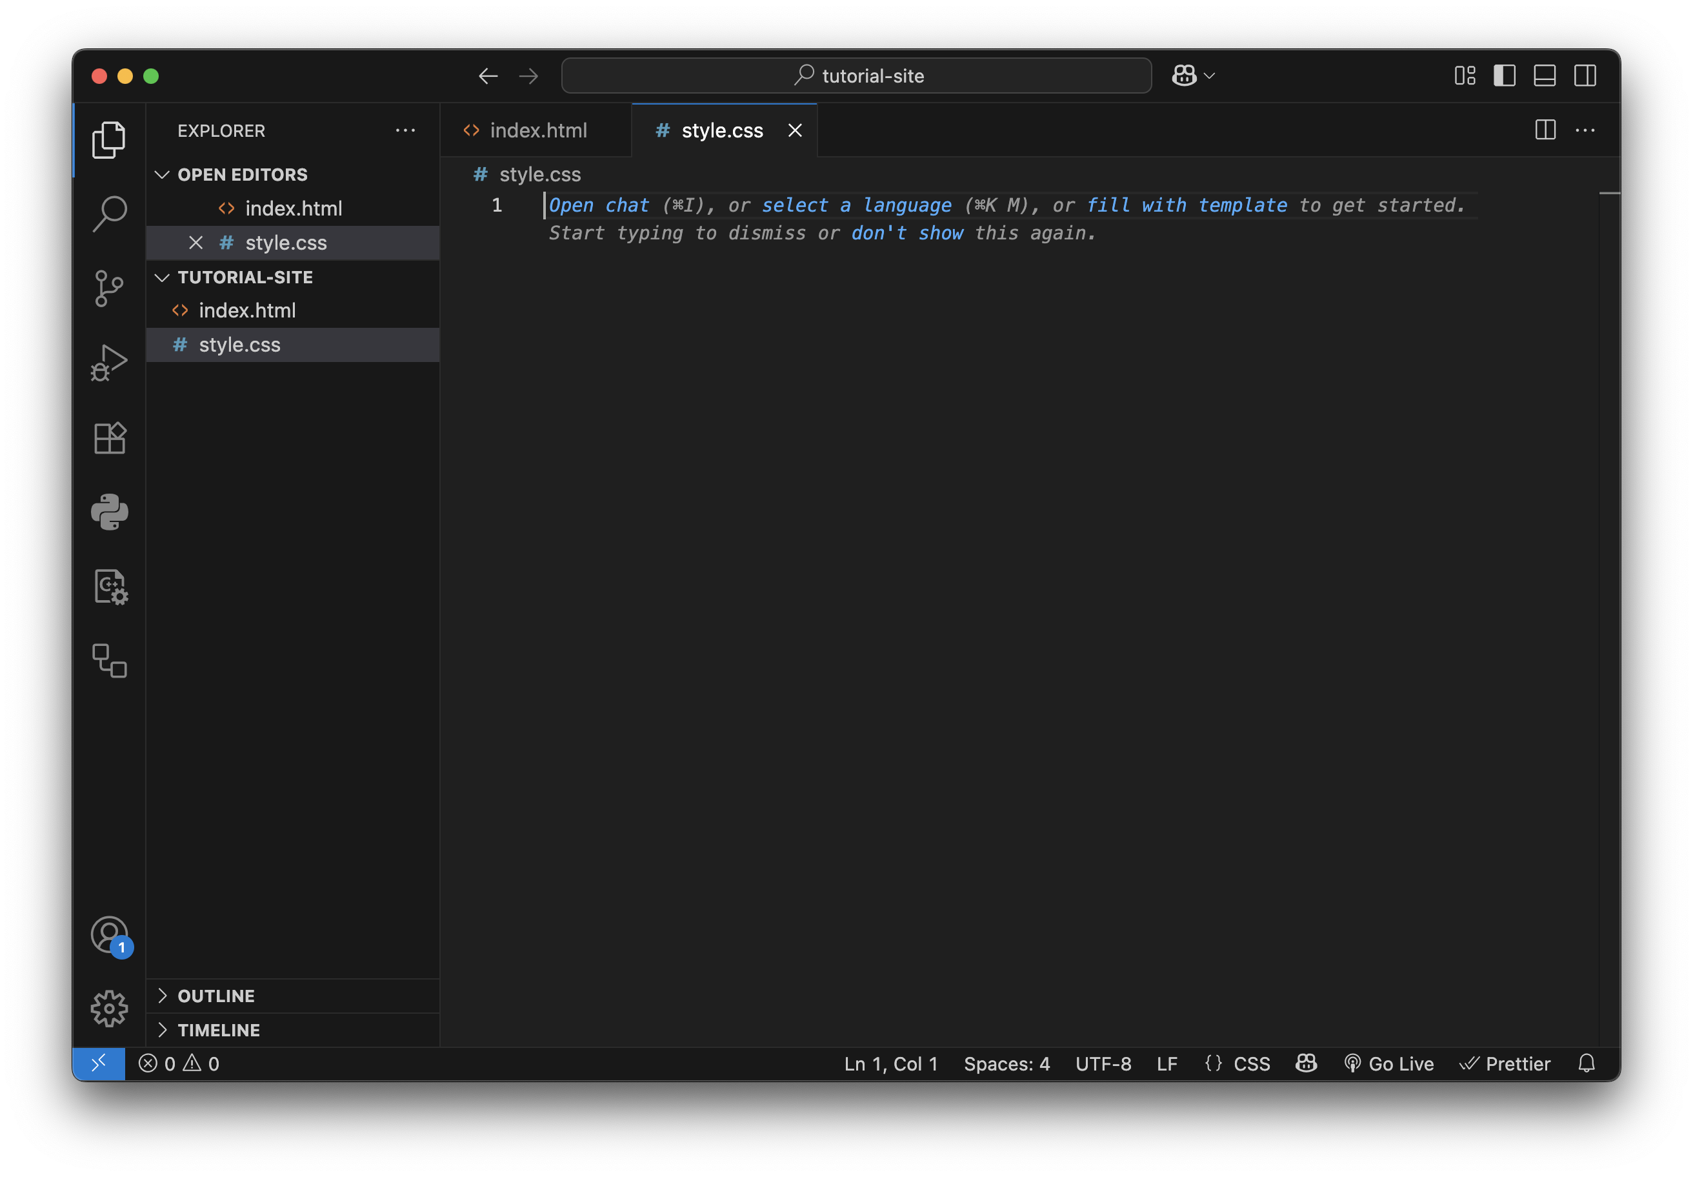Change end of line sequence LF

(1167, 1063)
